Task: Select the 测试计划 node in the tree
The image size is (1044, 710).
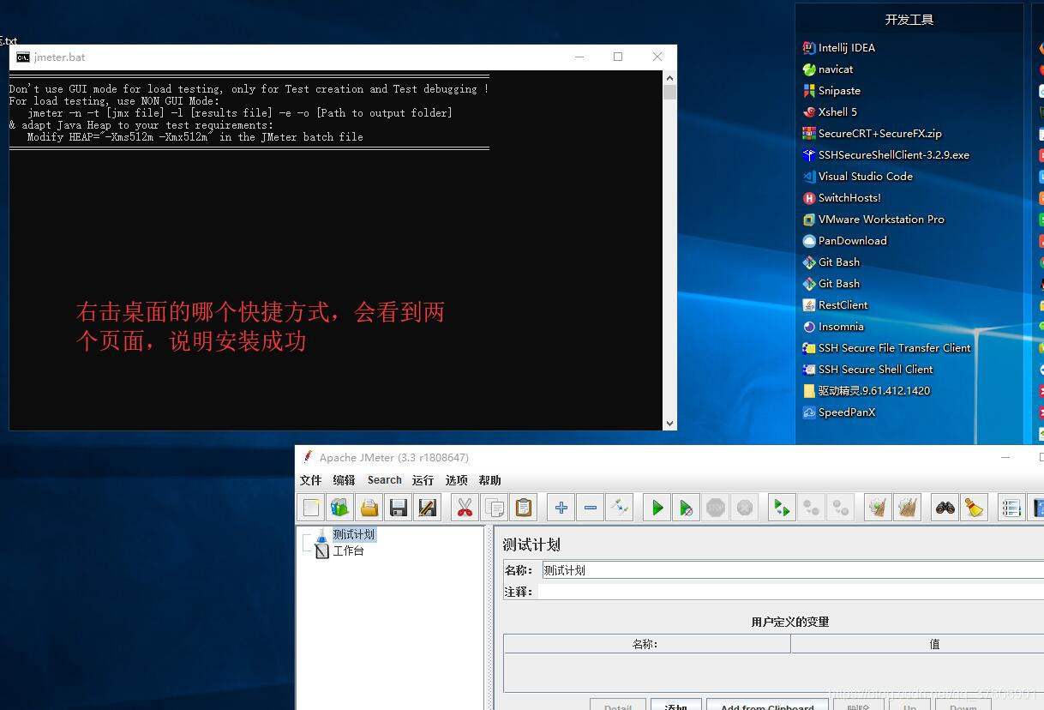Action: (x=353, y=534)
